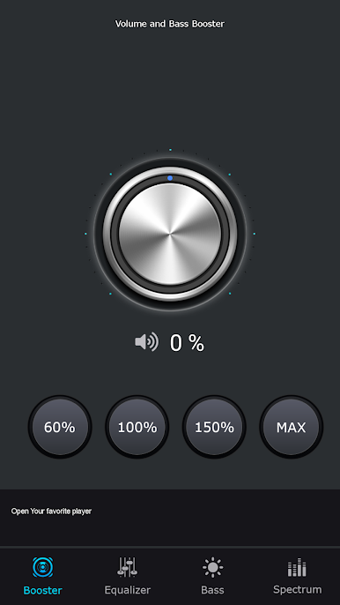Tap the MAX boost button
The image size is (340, 605).
(x=291, y=427)
